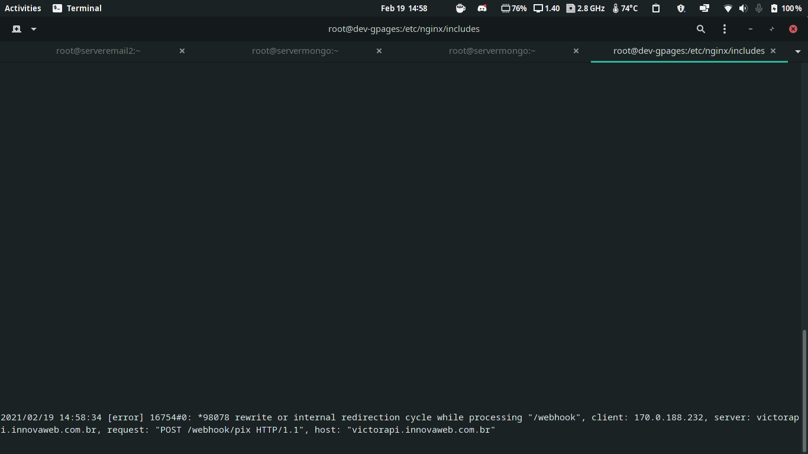The width and height of the screenshot is (808, 454).
Task: Switch to the root@serveremail2 tab
Action: point(98,51)
